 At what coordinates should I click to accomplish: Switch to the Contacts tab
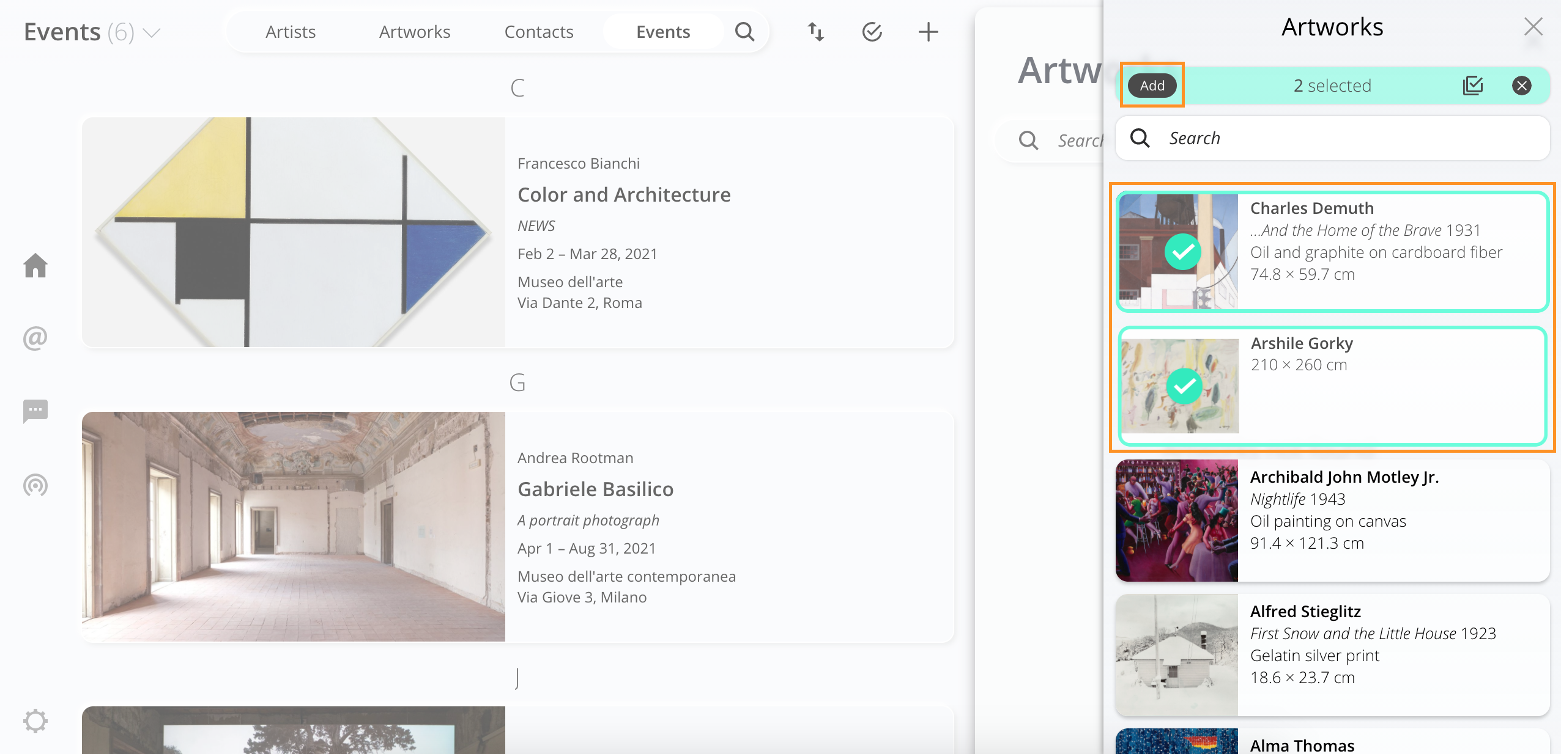tap(539, 32)
